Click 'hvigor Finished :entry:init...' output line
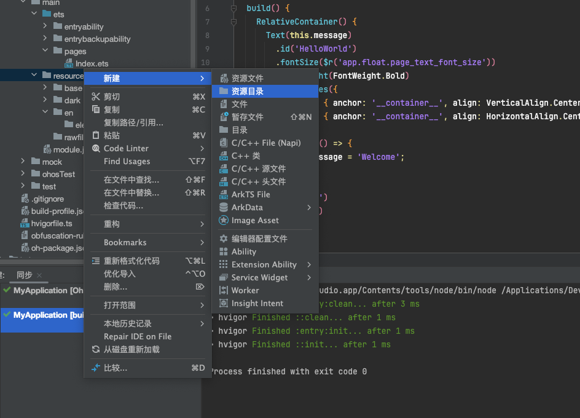The width and height of the screenshot is (580, 418). (316, 331)
